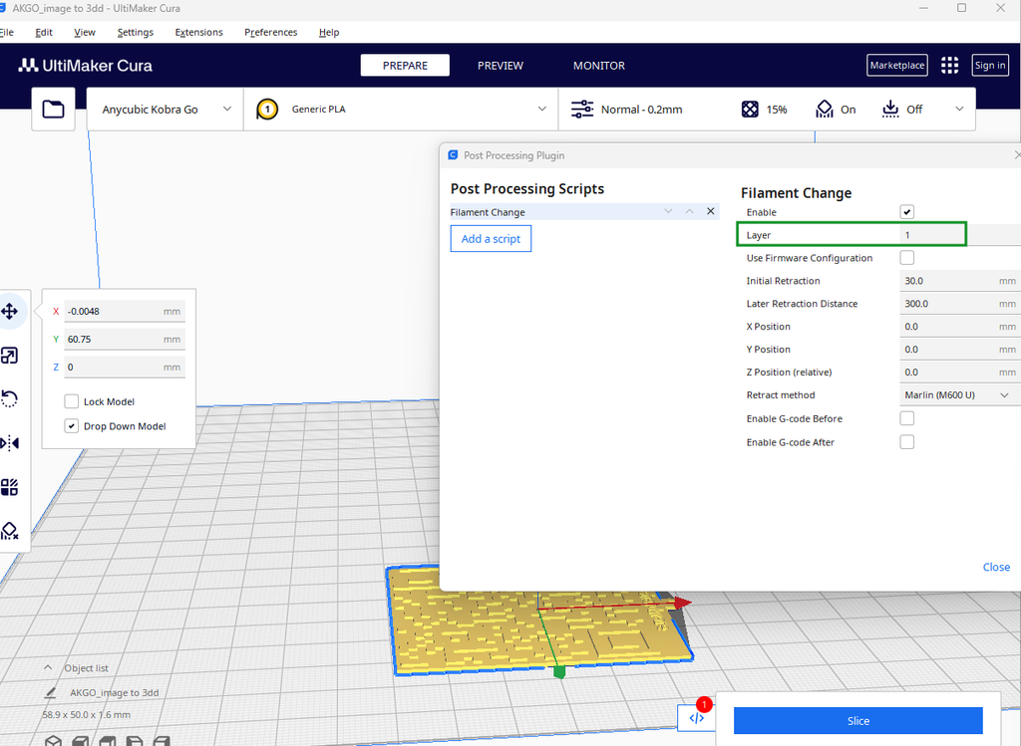Open the applications grid icon
The height and width of the screenshot is (746, 1021).
click(949, 65)
